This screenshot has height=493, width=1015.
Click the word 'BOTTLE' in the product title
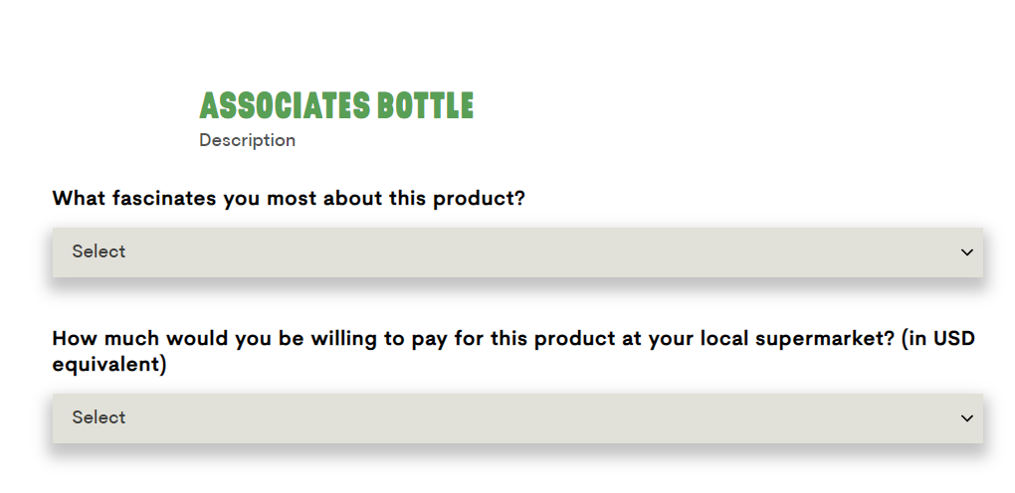click(x=425, y=105)
